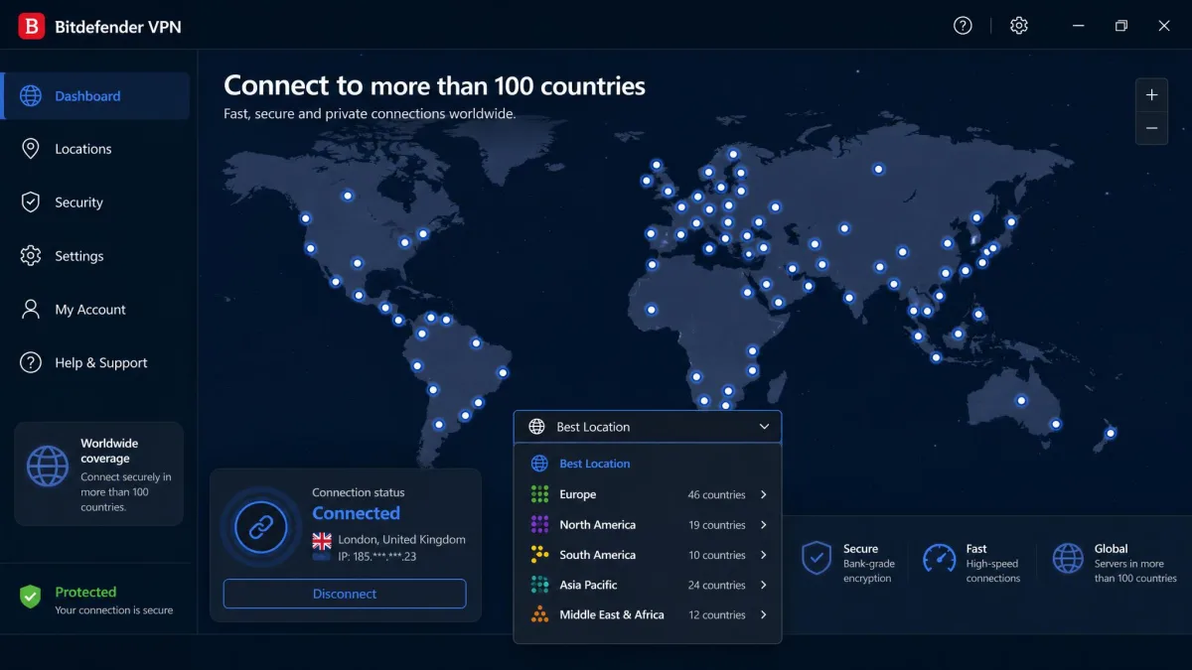Click the IP: 185.***.***.23 text
This screenshot has width=1192, height=670.
click(x=378, y=557)
